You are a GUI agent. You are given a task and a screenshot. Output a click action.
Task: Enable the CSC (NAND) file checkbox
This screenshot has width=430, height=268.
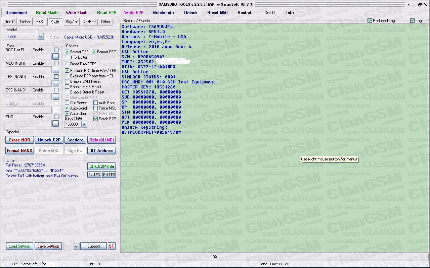(x=56, y=90)
